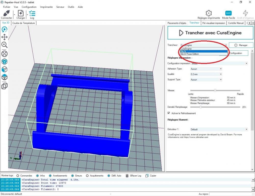Image resolution: width=255 pixels, height=196 pixels.
Task: Open the Adhesion Type dropdown
Action: (x=206, y=69)
